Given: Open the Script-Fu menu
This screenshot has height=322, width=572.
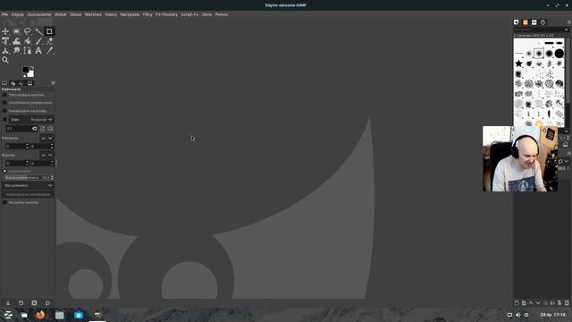Looking at the screenshot, I should pyautogui.click(x=189, y=14).
